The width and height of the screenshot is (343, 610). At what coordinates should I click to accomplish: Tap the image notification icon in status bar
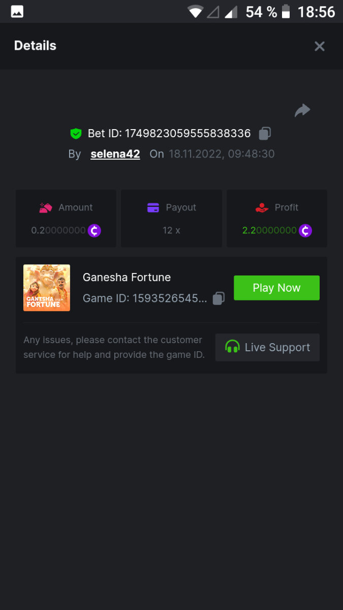(x=17, y=12)
